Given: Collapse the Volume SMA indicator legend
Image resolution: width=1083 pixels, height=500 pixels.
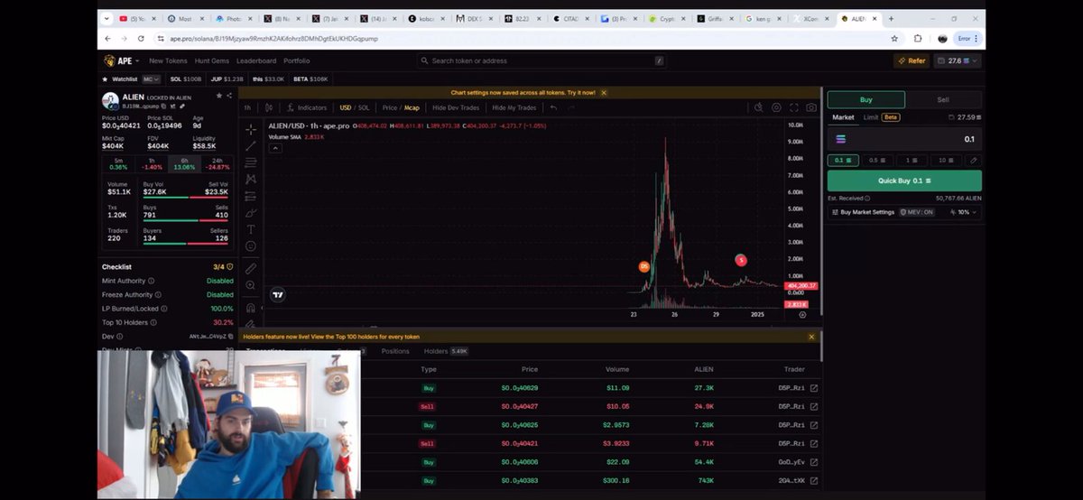Looking at the screenshot, I should [x=276, y=147].
